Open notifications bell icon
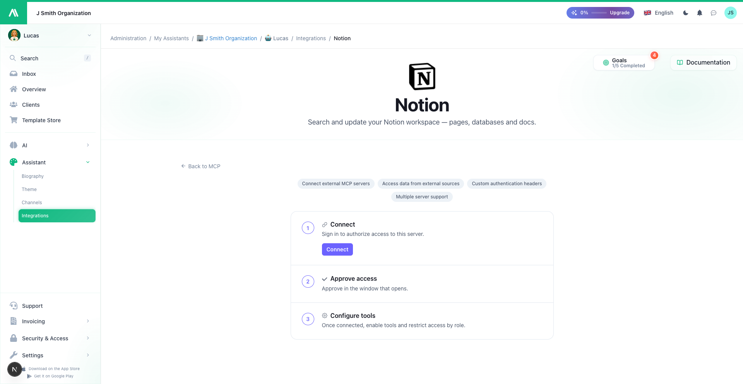 [700, 13]
